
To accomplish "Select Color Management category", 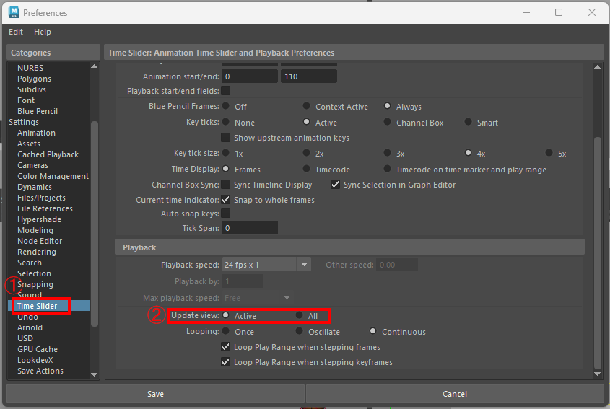I will coord(53,176).
